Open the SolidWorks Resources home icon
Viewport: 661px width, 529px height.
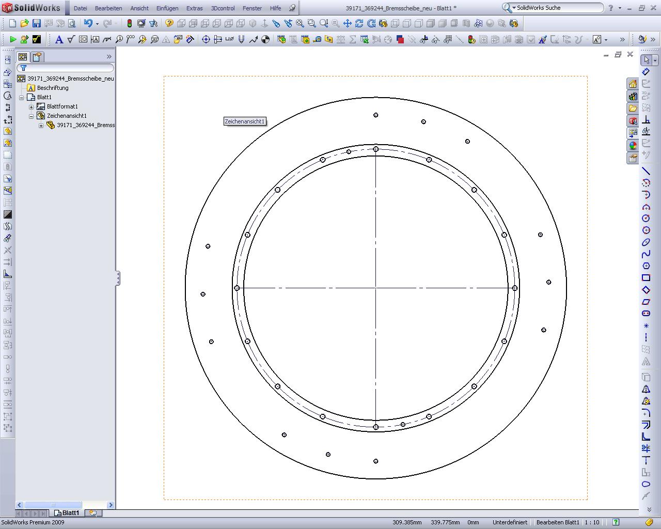click(x=633, y=84)
